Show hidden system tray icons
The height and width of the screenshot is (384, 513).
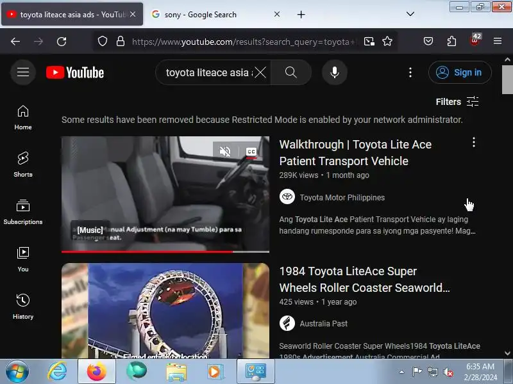[402, 372]
